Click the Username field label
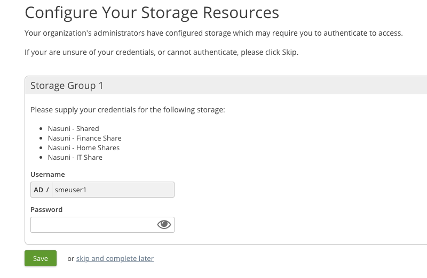Image resolution: width=427 pixels, height=278 pixels. (48, 174)
